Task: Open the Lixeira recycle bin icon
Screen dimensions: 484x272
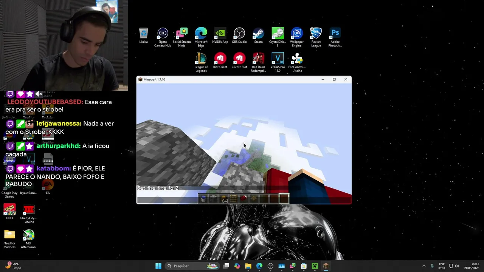Action: (x=143, y=36)
